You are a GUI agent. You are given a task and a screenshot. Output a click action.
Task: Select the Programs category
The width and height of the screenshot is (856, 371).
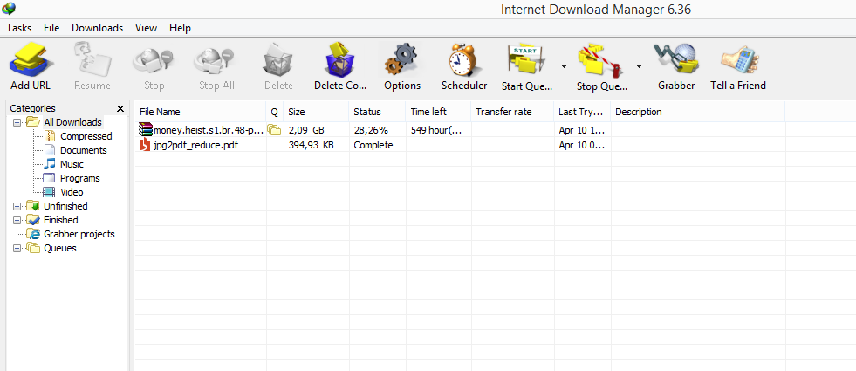[80, 178]
